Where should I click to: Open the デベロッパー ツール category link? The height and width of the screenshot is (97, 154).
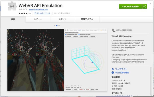pyautogui.click(x=42, y=13)
